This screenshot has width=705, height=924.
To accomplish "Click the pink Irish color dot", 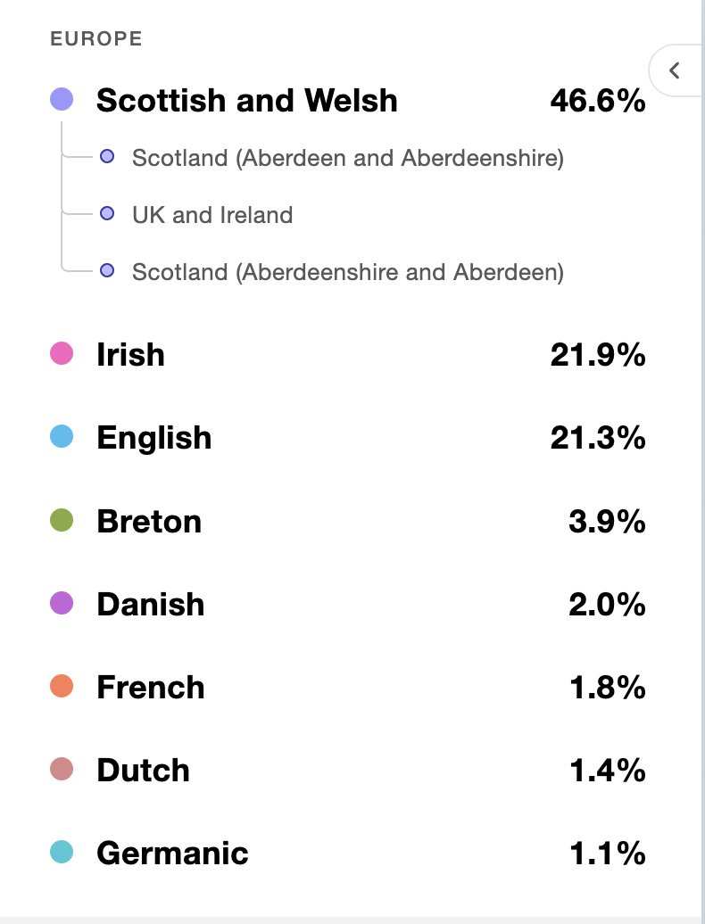I will tap(62, 353).
